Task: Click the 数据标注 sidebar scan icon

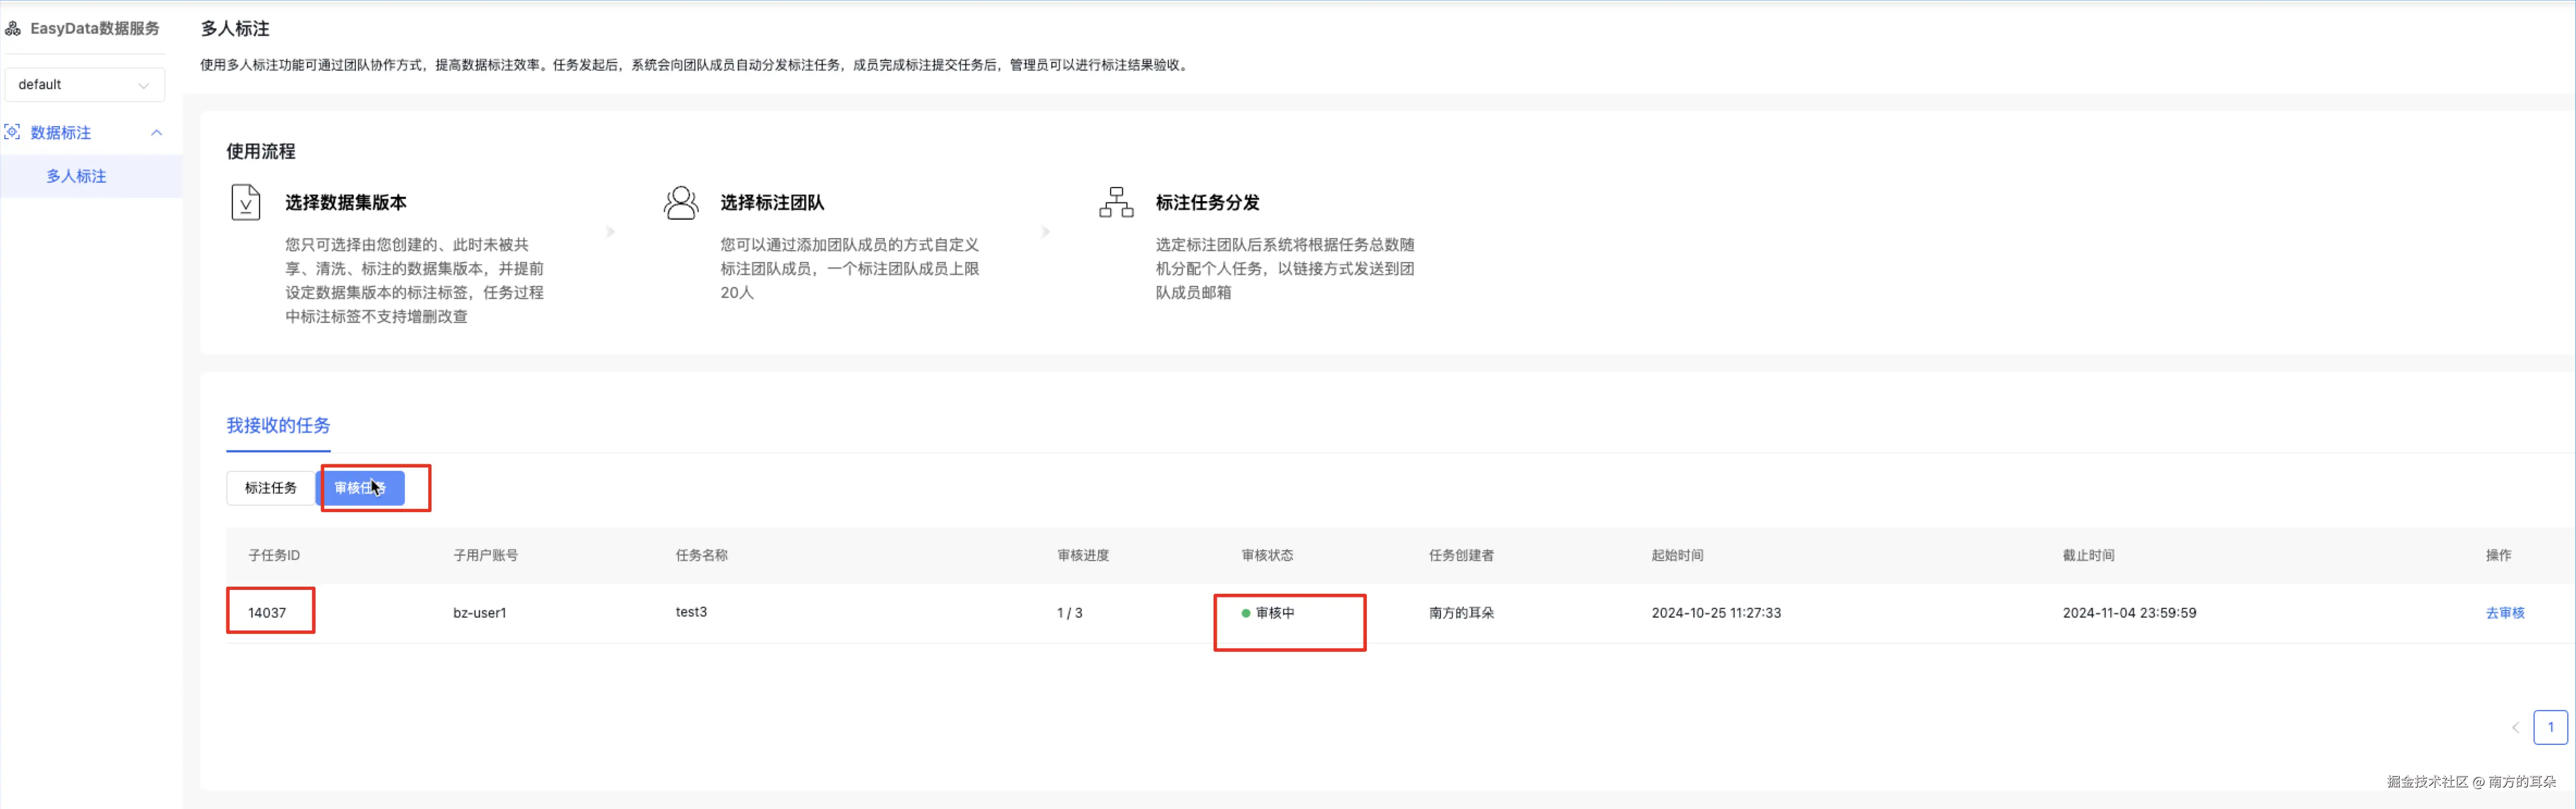Action: [13, 132]
